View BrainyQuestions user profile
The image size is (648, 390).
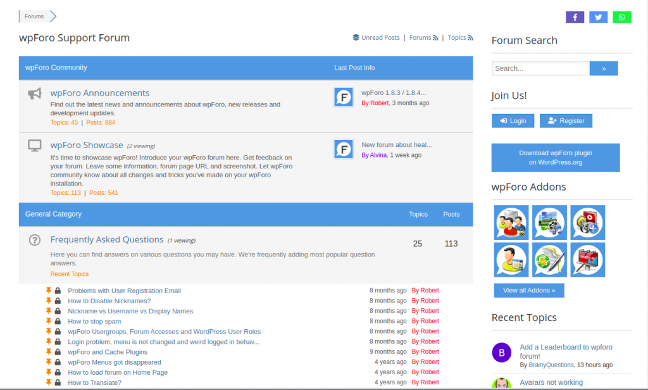click(x=551, y=365)
